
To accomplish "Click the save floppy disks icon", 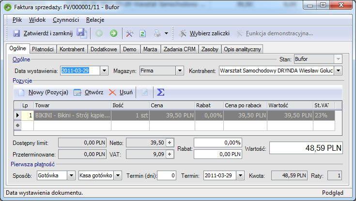I will click(81, 33).
